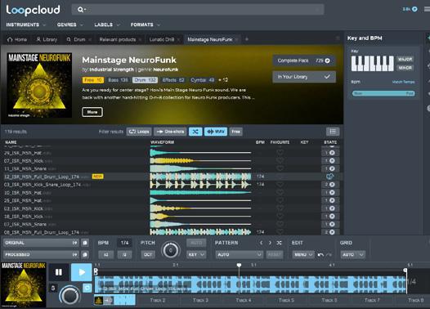Viewport: 430px width, 309px height.
Task: Close the Mainstage NeuroFunk tab
Action: (x=236, y=39)
